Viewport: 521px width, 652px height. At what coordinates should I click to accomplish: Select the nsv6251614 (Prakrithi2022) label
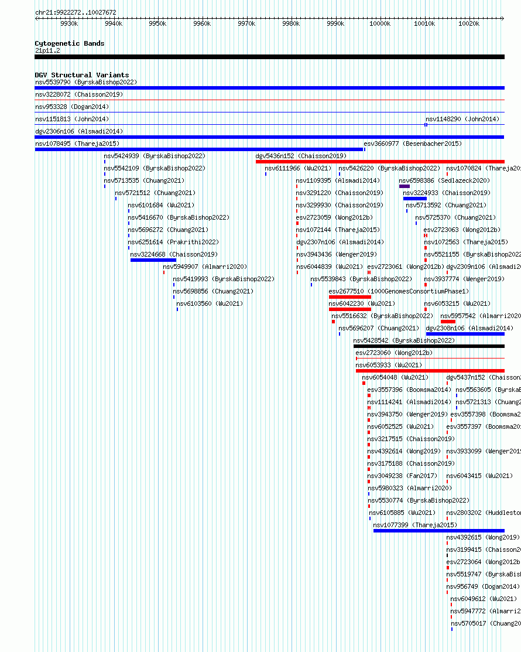coord(173,243)
